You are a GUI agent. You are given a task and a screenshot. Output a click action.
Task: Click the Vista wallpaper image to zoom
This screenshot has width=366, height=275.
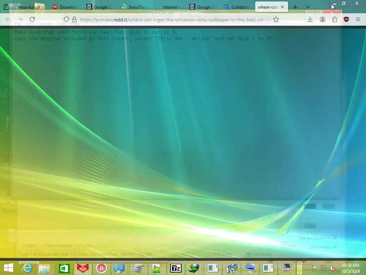(x=183, y=143)
